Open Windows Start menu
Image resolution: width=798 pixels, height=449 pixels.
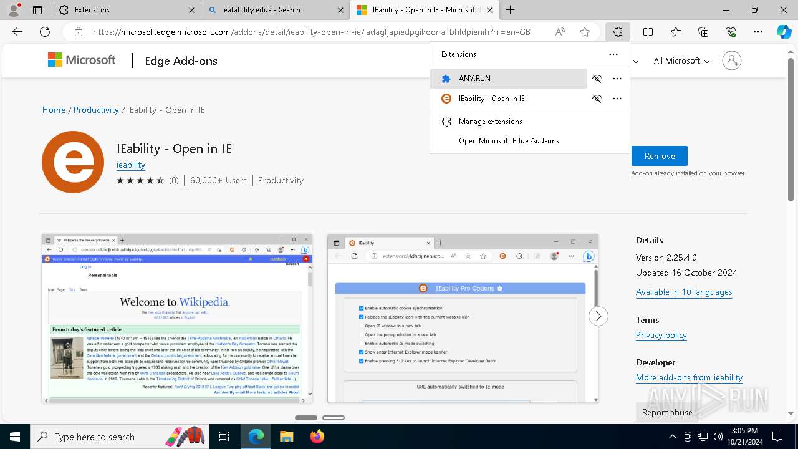(14, 437)
